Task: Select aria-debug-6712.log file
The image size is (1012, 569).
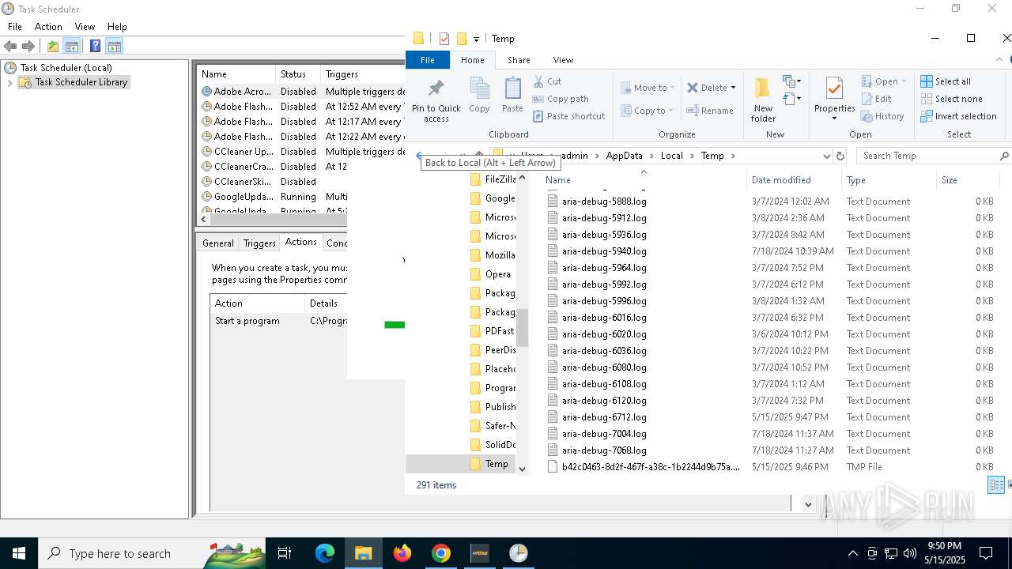Action: pyautogui.click(x=604, y=417)
